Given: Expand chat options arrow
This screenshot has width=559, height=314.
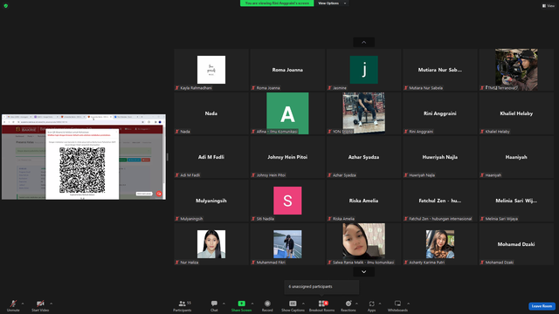Looking at the screenshot, I should click(x=224, y=304).
